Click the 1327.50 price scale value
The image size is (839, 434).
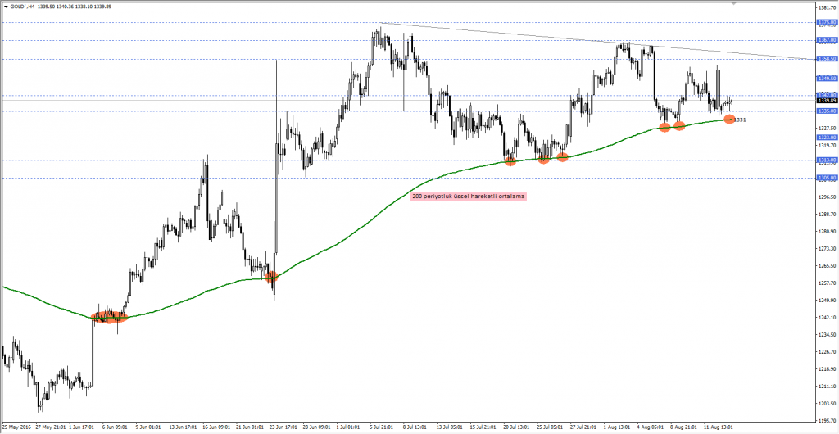[828, 129]
